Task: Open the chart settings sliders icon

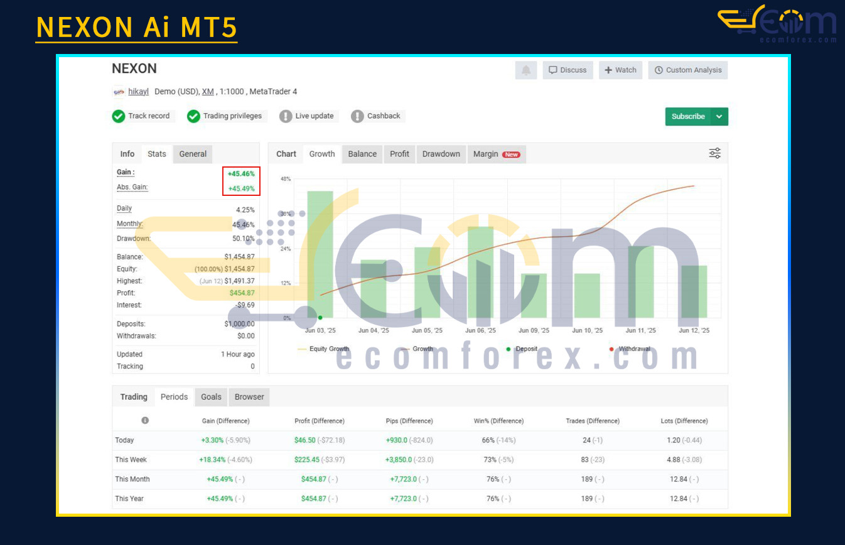Action: point(714,153)
